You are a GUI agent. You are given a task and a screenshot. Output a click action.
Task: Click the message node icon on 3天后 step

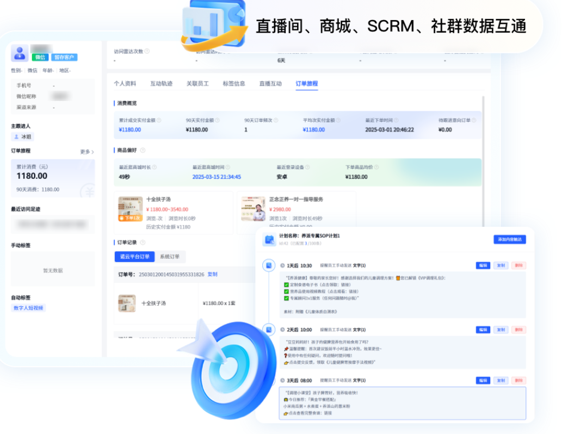268,380
